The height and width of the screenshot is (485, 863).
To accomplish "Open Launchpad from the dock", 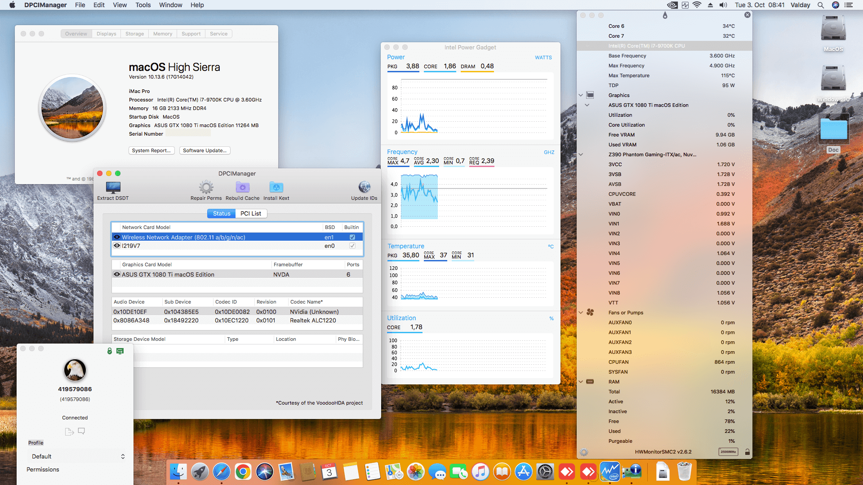I will (x=200, y=472).
